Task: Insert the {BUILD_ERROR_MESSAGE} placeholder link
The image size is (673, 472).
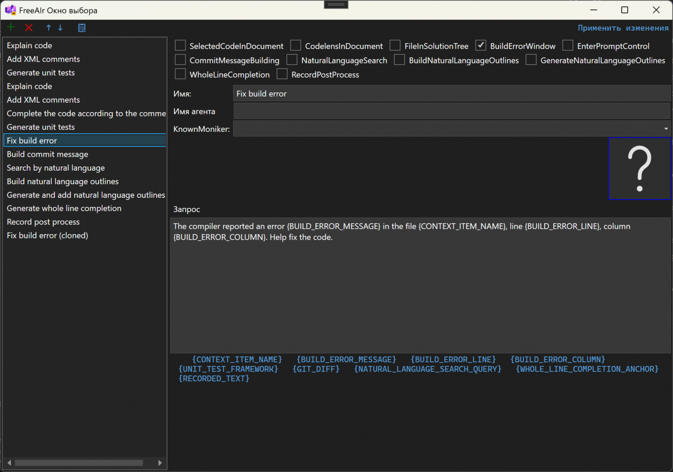Action: (x=346, y=359)
